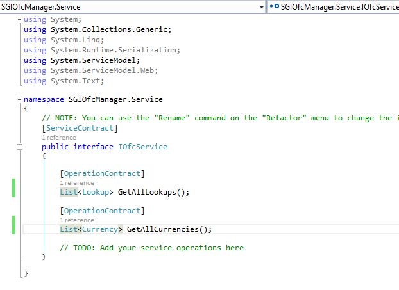The image size is (399, 290).
Task: Click the GetAllLookups method name
Action: [x=147, y=192]
